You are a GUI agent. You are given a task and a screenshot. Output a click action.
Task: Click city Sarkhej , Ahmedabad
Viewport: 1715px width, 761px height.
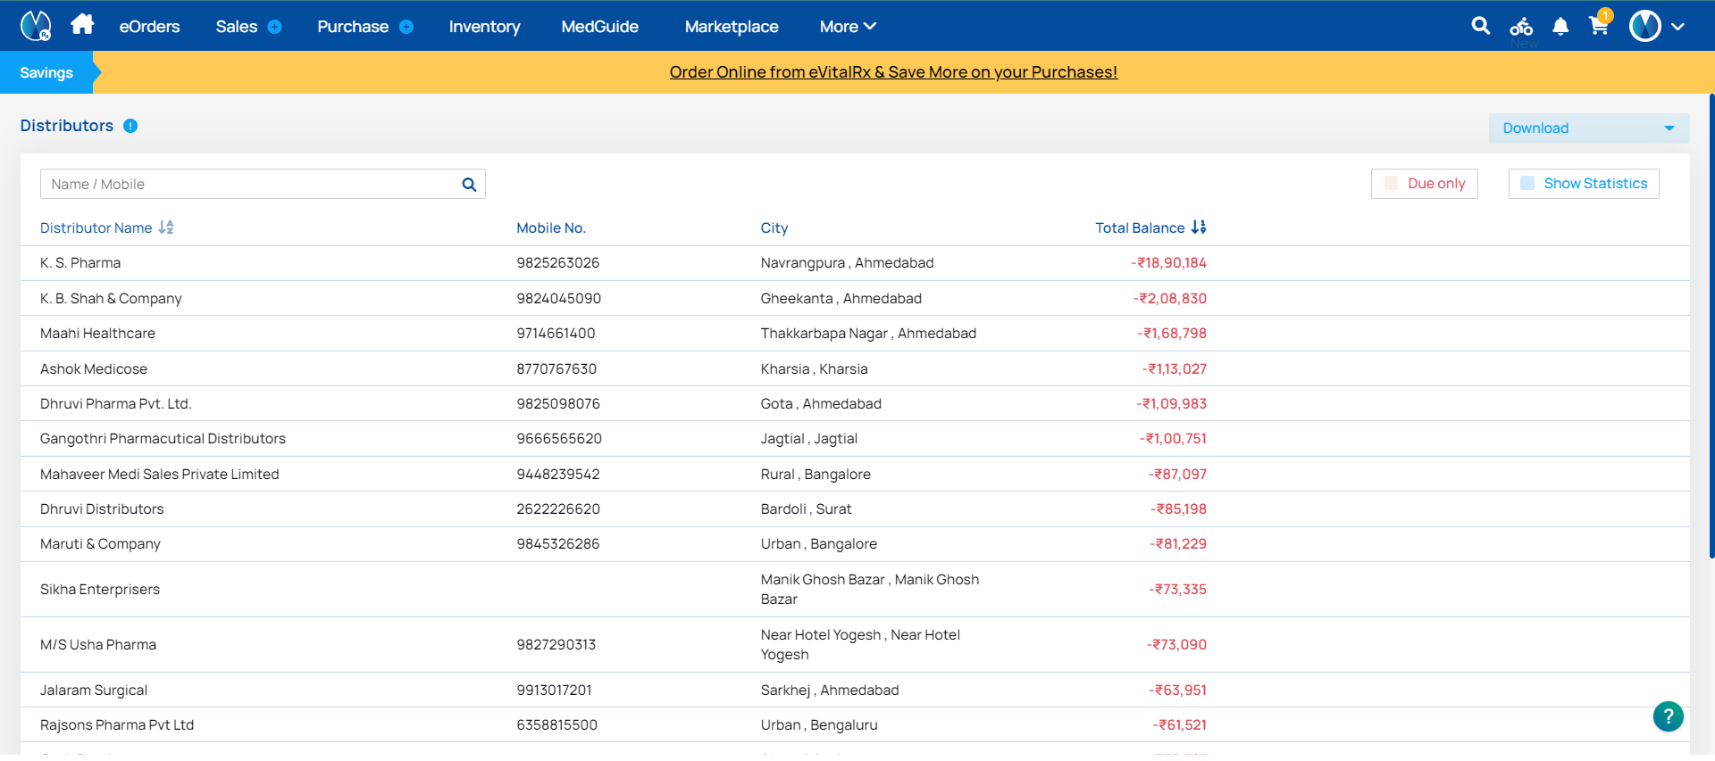[830, 691]
